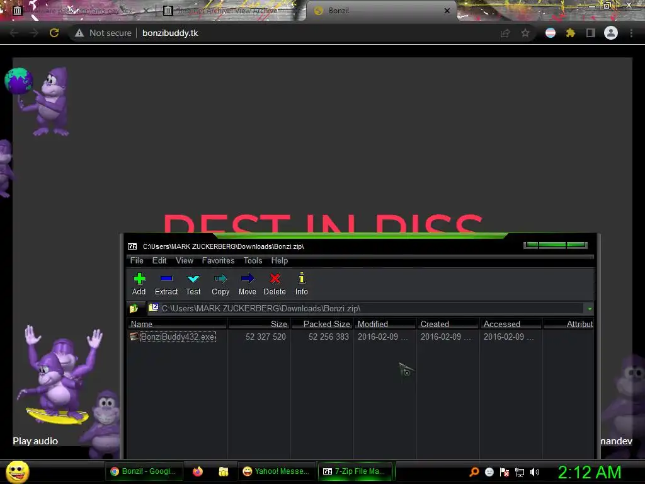
Task: Sort files by Size column
Action: (x=259, y=324)
